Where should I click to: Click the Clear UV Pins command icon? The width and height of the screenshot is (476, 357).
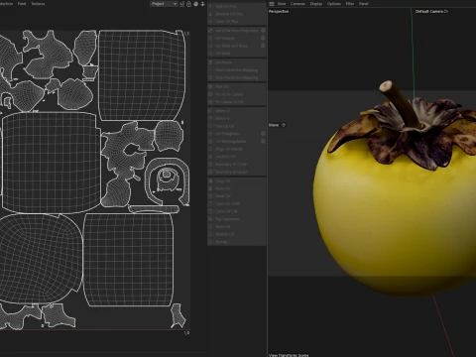coord(210,22)
